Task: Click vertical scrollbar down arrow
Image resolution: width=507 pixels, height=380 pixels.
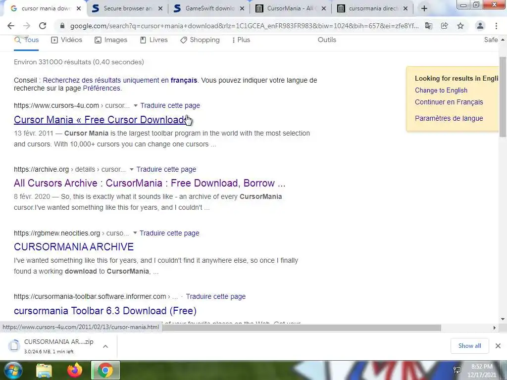Action: coord(503,319)
